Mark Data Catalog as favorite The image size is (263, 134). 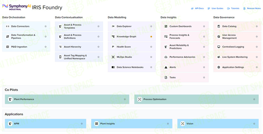click(257, 26)
